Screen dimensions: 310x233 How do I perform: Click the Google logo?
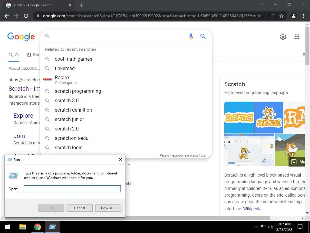click(x=21, y=37)
